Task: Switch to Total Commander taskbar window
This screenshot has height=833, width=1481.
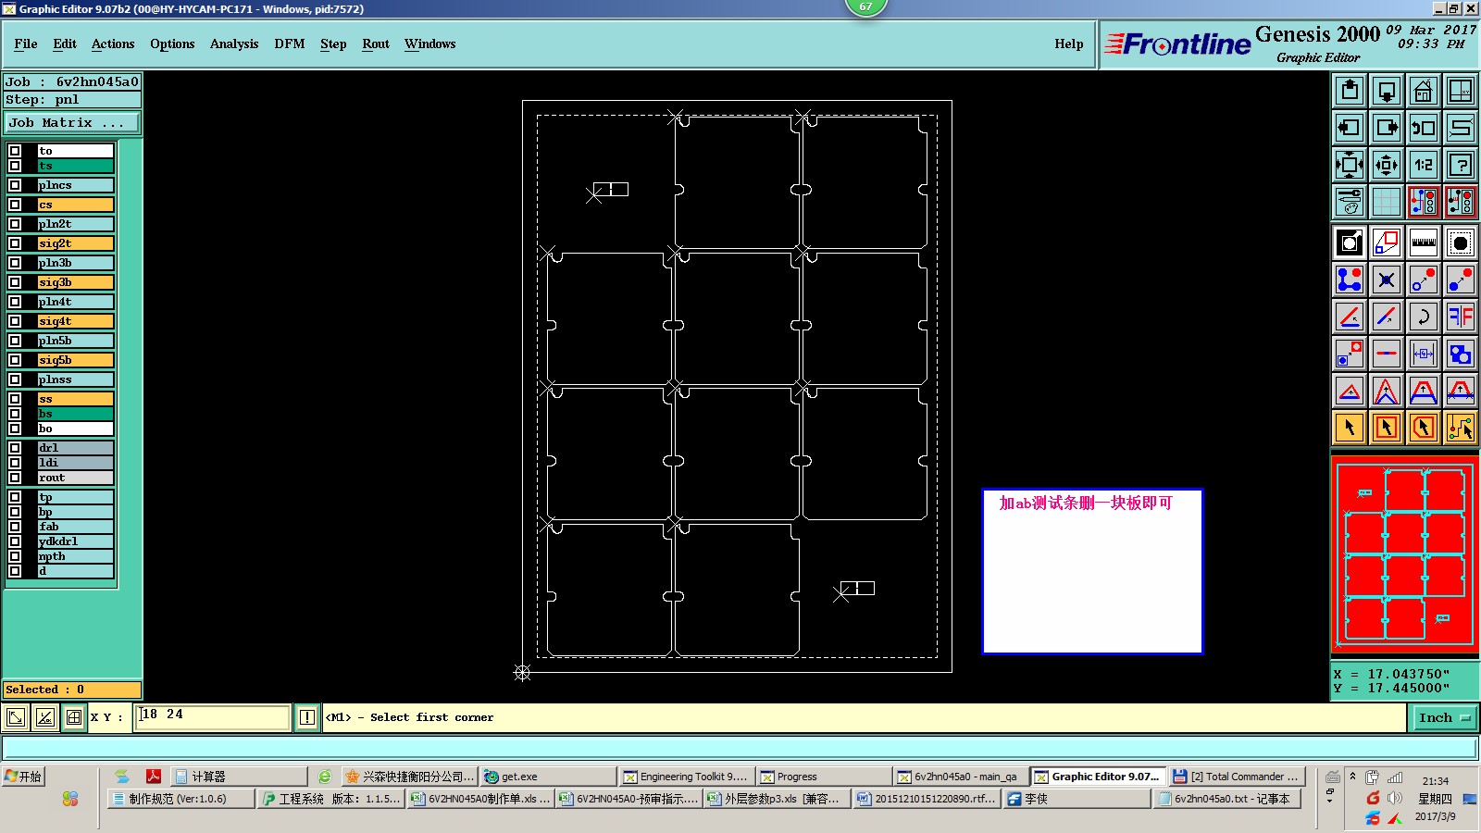Action: [1237, 777]
